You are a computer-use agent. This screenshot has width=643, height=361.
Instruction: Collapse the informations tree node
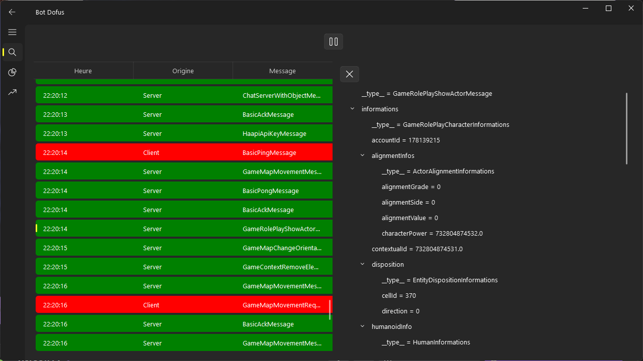(x=352, y=109)
